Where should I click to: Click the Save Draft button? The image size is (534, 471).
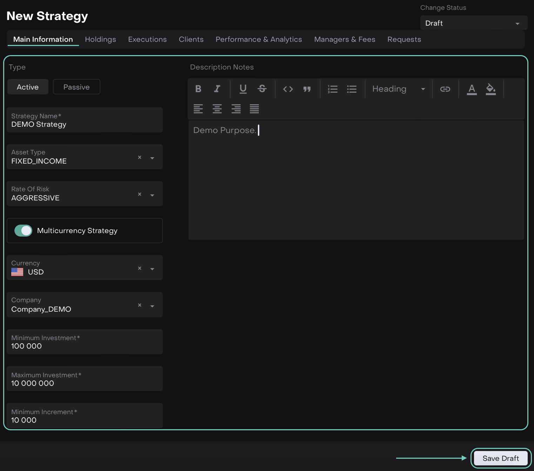pos(500,458)
